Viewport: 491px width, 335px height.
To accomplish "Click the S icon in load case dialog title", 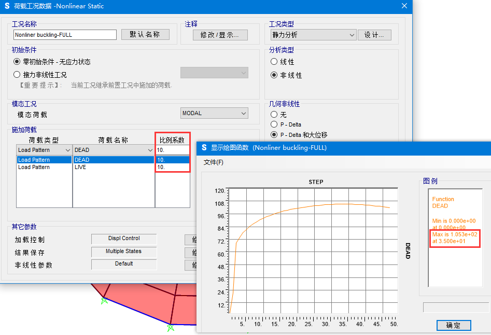I will pyautogui.click(x=7, y=6).
